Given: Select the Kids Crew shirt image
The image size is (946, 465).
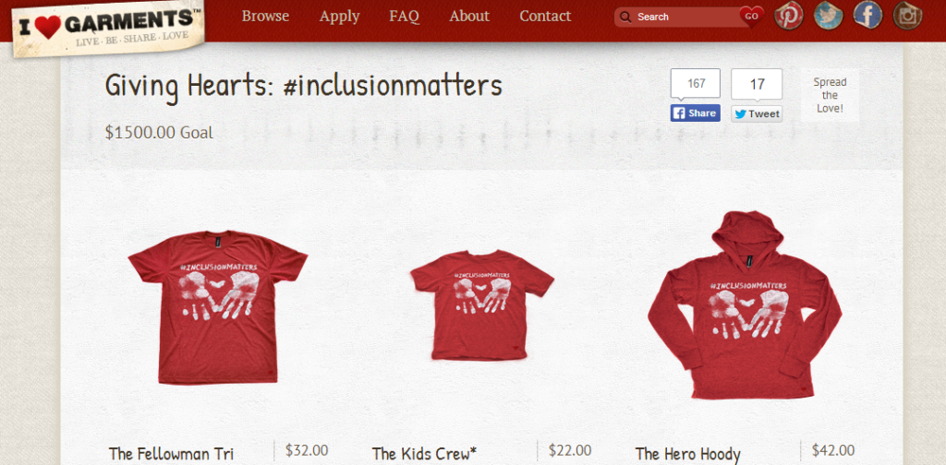Looking at the screenshot, I should (x=481, y=304).
